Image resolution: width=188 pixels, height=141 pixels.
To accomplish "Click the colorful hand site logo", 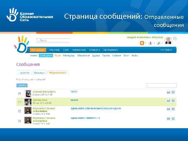I will point(22,44).
